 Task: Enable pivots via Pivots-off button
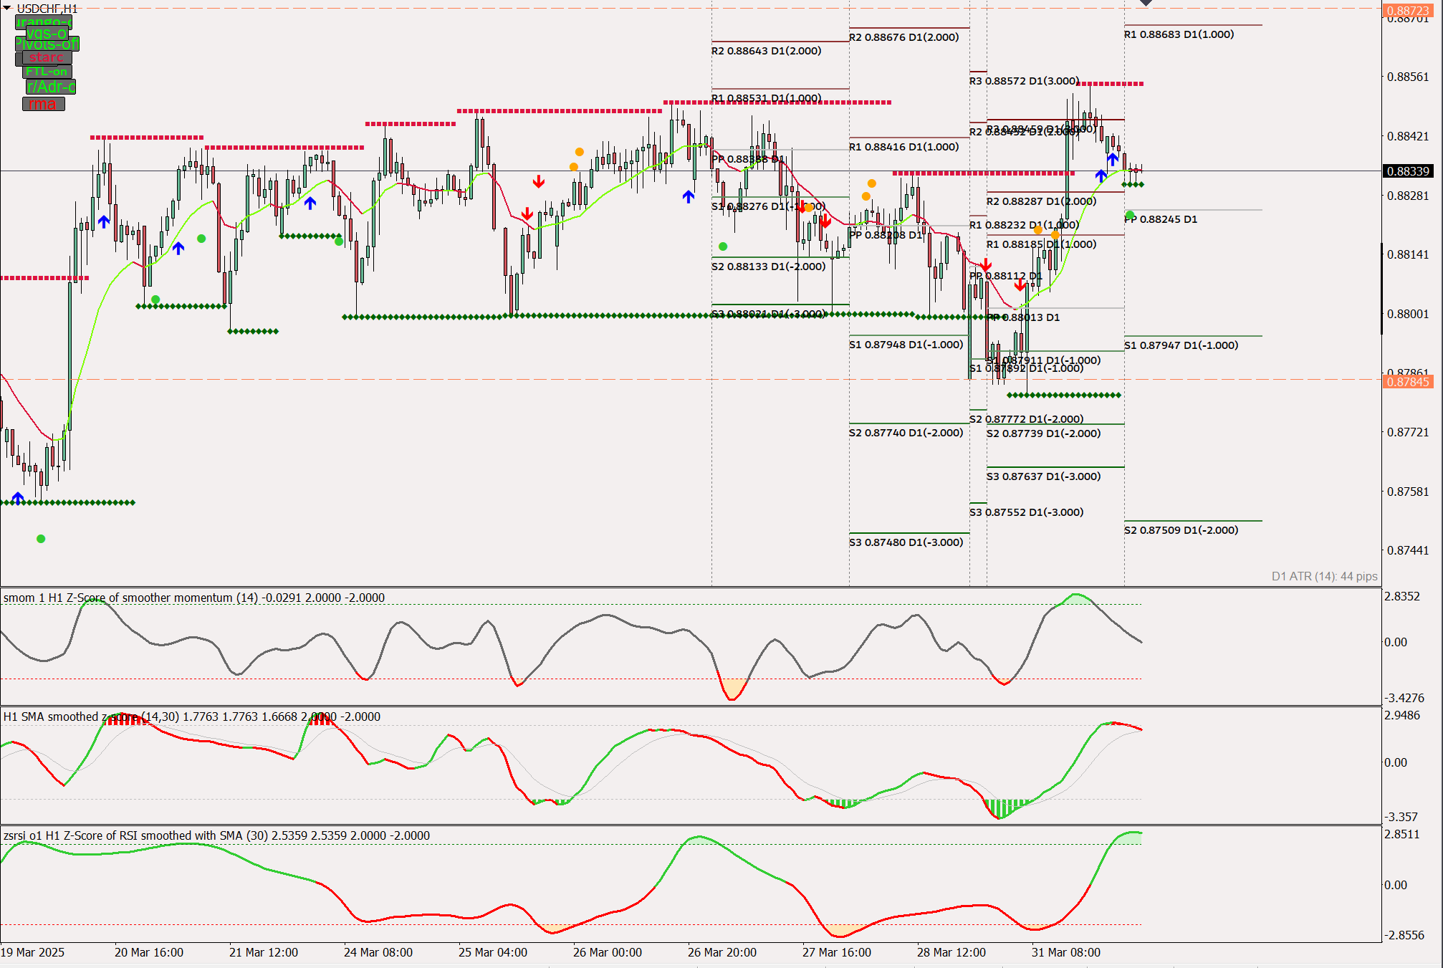point(47,44)
